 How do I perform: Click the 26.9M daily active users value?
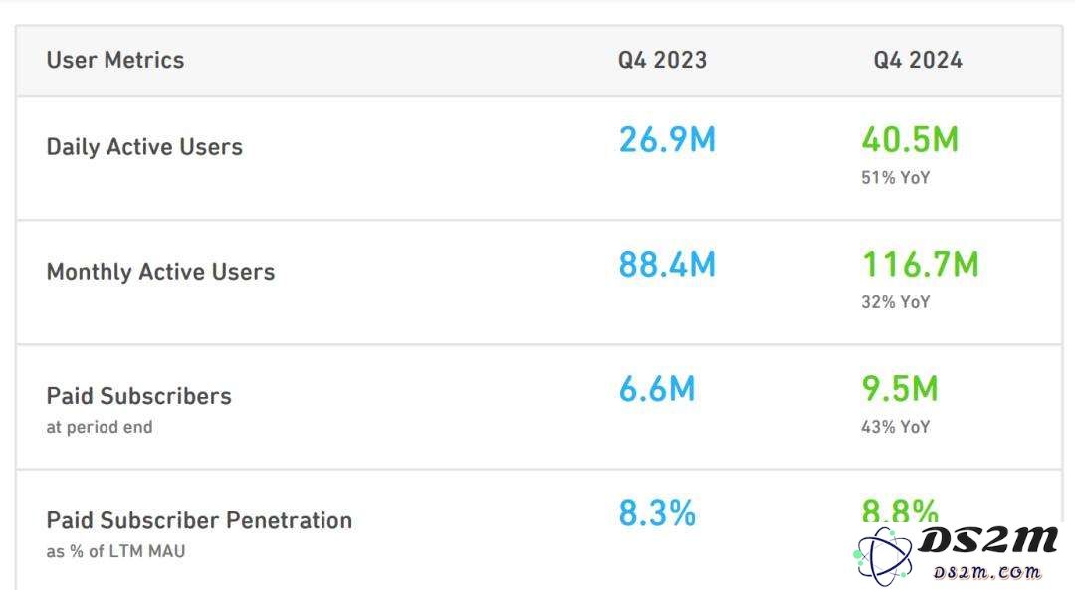pos(666,140)
